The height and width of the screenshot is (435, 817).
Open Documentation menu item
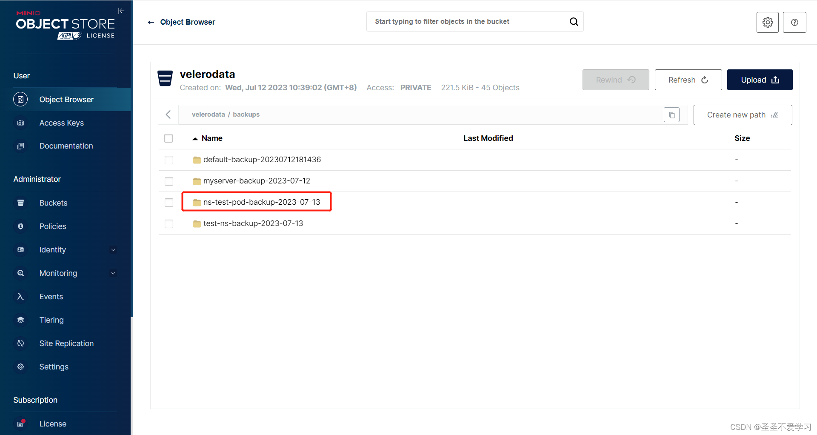pos(66,146)
